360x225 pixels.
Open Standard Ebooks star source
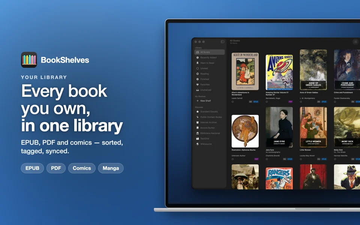(209, 112)
